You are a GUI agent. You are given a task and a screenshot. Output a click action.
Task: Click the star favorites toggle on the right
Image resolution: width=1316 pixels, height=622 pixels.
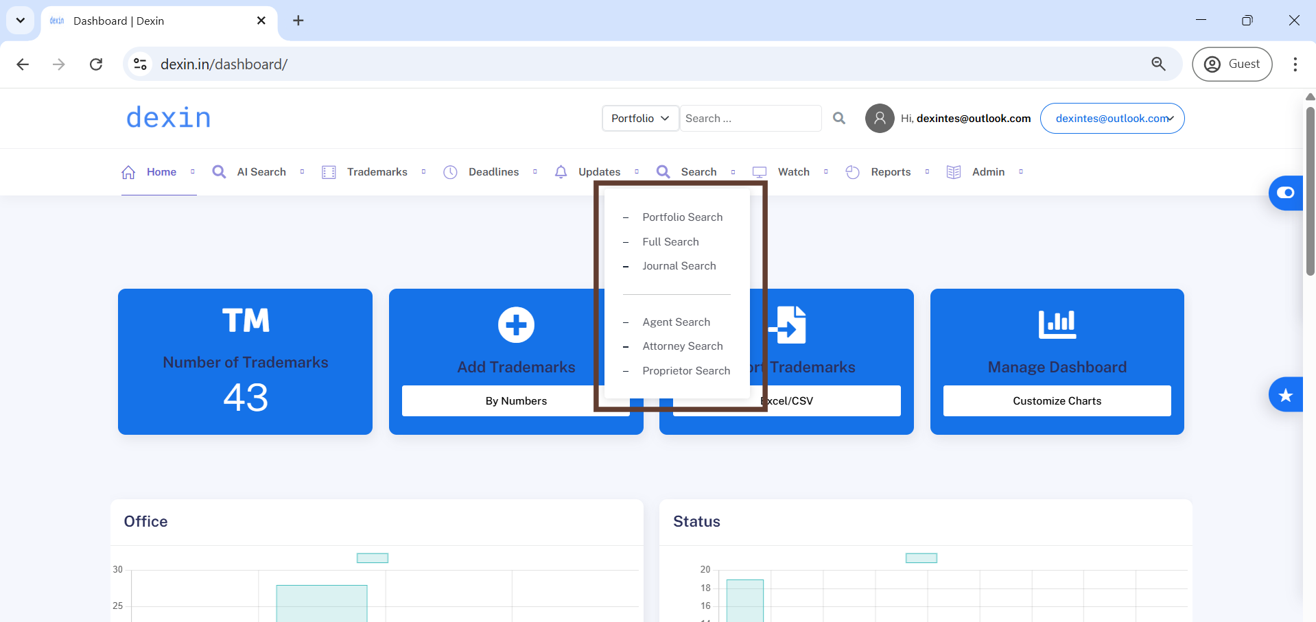(1286, 394)
